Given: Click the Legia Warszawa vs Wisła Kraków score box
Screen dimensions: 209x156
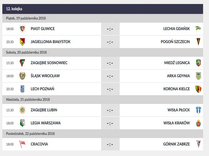Looking at the screenshot, I should (110, 123).
